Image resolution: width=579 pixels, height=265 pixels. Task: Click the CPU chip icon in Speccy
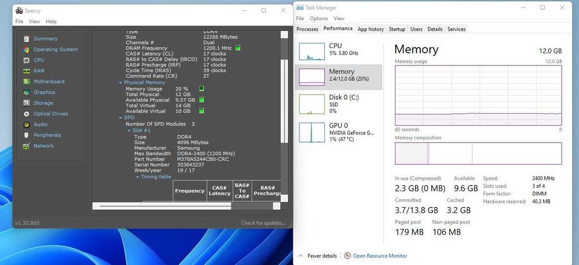click(x=26, y=60)
